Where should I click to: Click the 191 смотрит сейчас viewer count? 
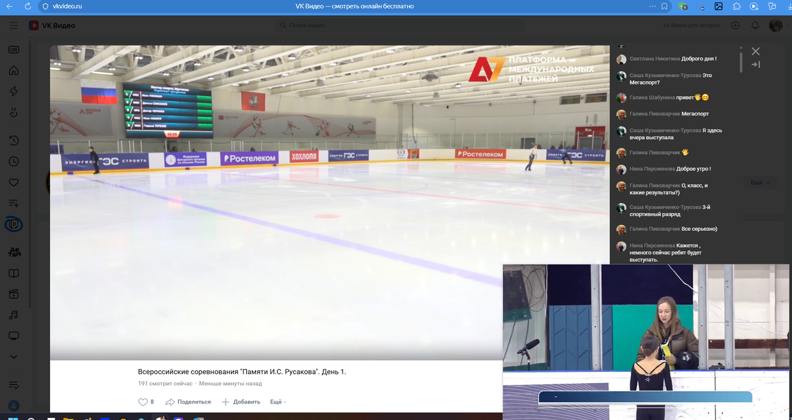[x=165, y=383]
